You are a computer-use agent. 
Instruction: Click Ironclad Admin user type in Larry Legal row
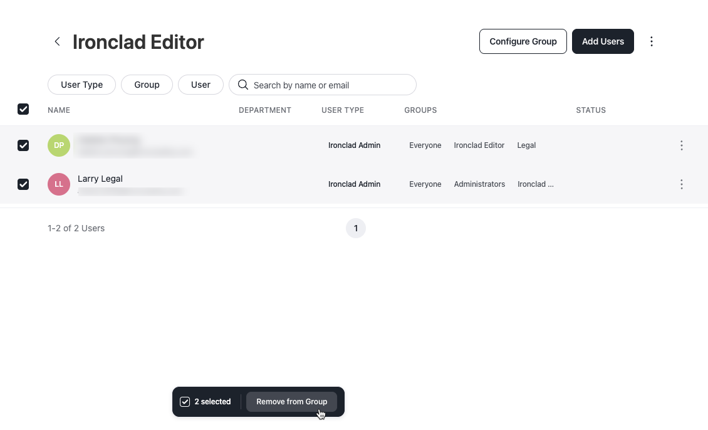pos(354,184)
